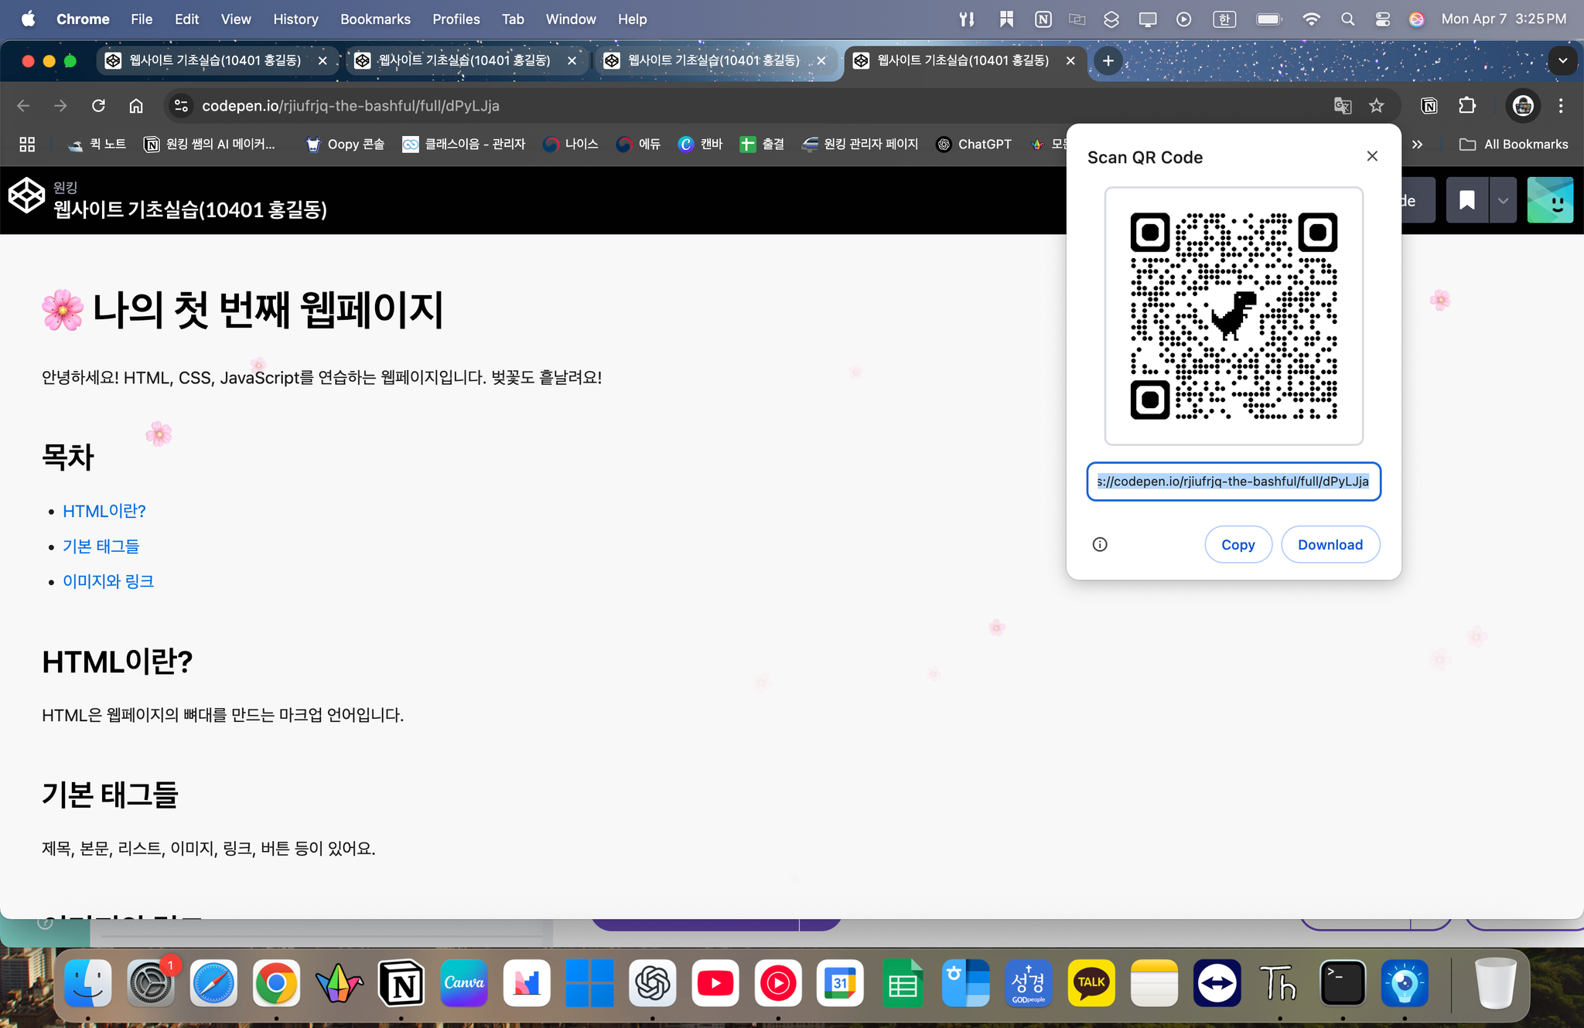Open the apps grid in bookmarks bar
Viewport: 1584px width, 1028px height.
point(27,145)
